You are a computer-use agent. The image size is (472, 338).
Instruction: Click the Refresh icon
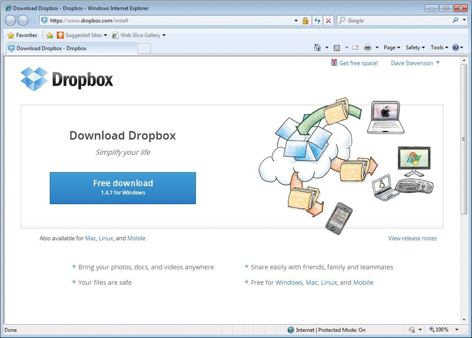(317, 20)
